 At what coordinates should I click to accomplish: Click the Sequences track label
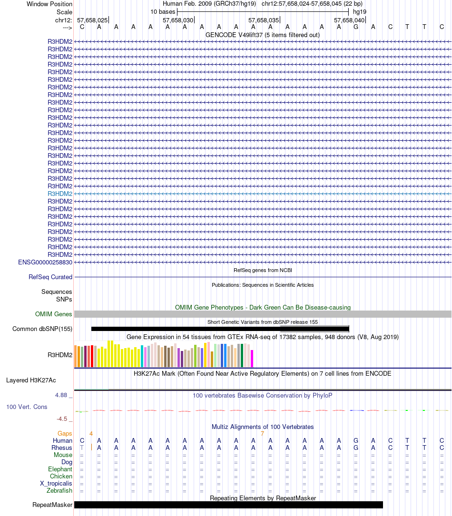point(57,292)
